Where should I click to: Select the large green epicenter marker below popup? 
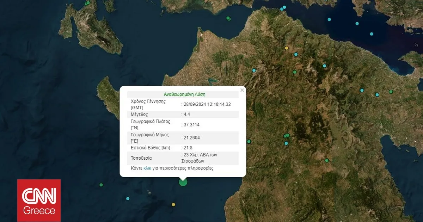(x=183, y=182)
